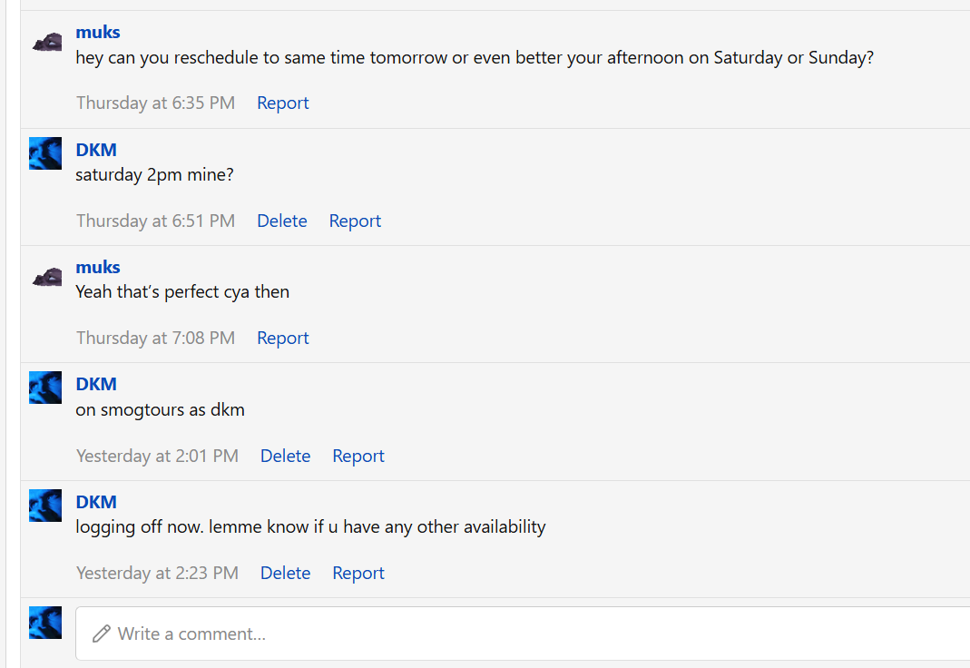Delete the Yesterday 2:01 PM message
This screenshot has width=970, height=668.
pos(285,456)
